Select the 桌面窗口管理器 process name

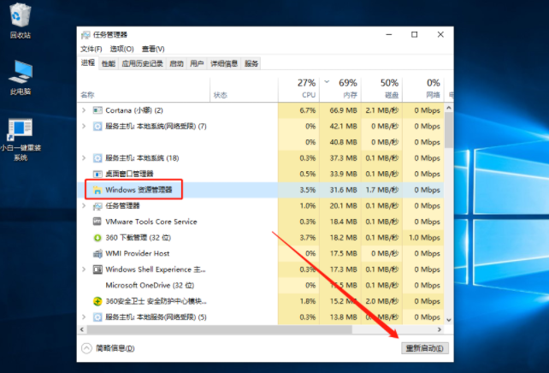(129, 174)
